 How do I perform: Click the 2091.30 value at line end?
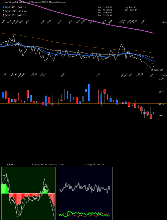click(158, 70)
